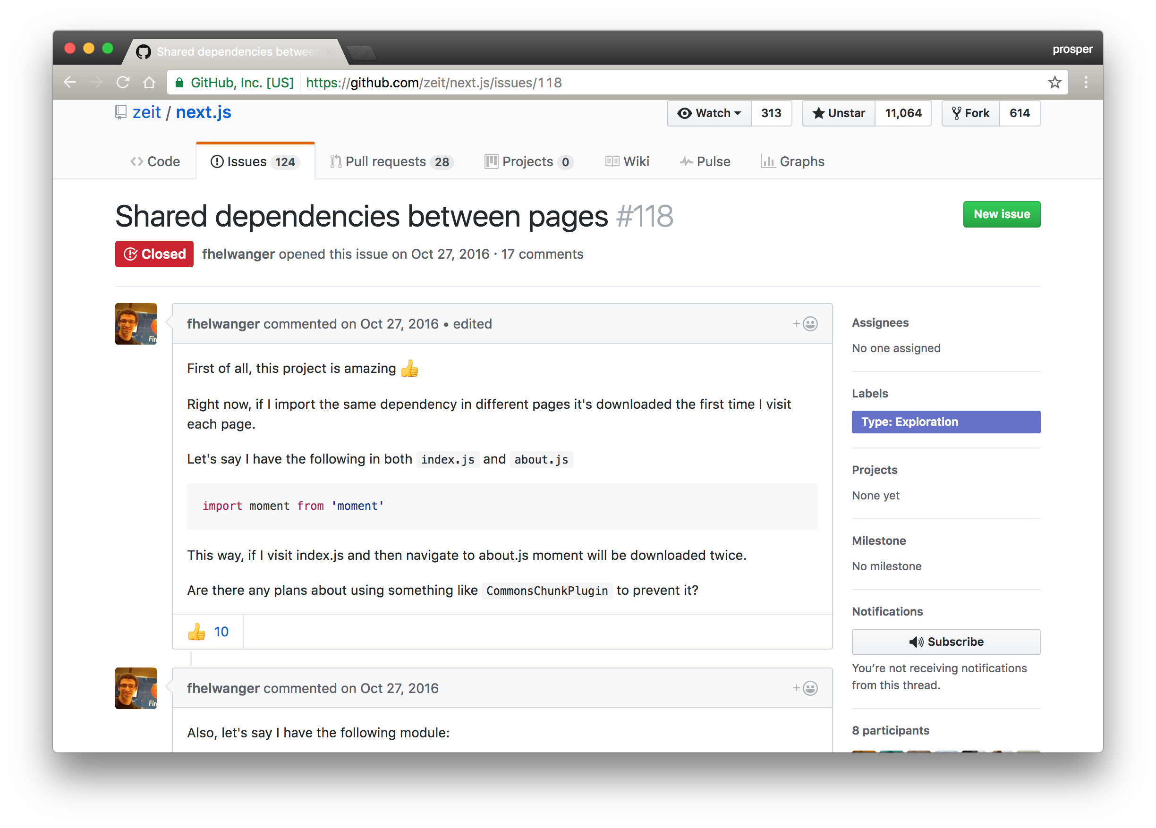This screenshot has height=828, width=1156.
Task: Click the Type: Exploration label
Action: tap(945, 422)
